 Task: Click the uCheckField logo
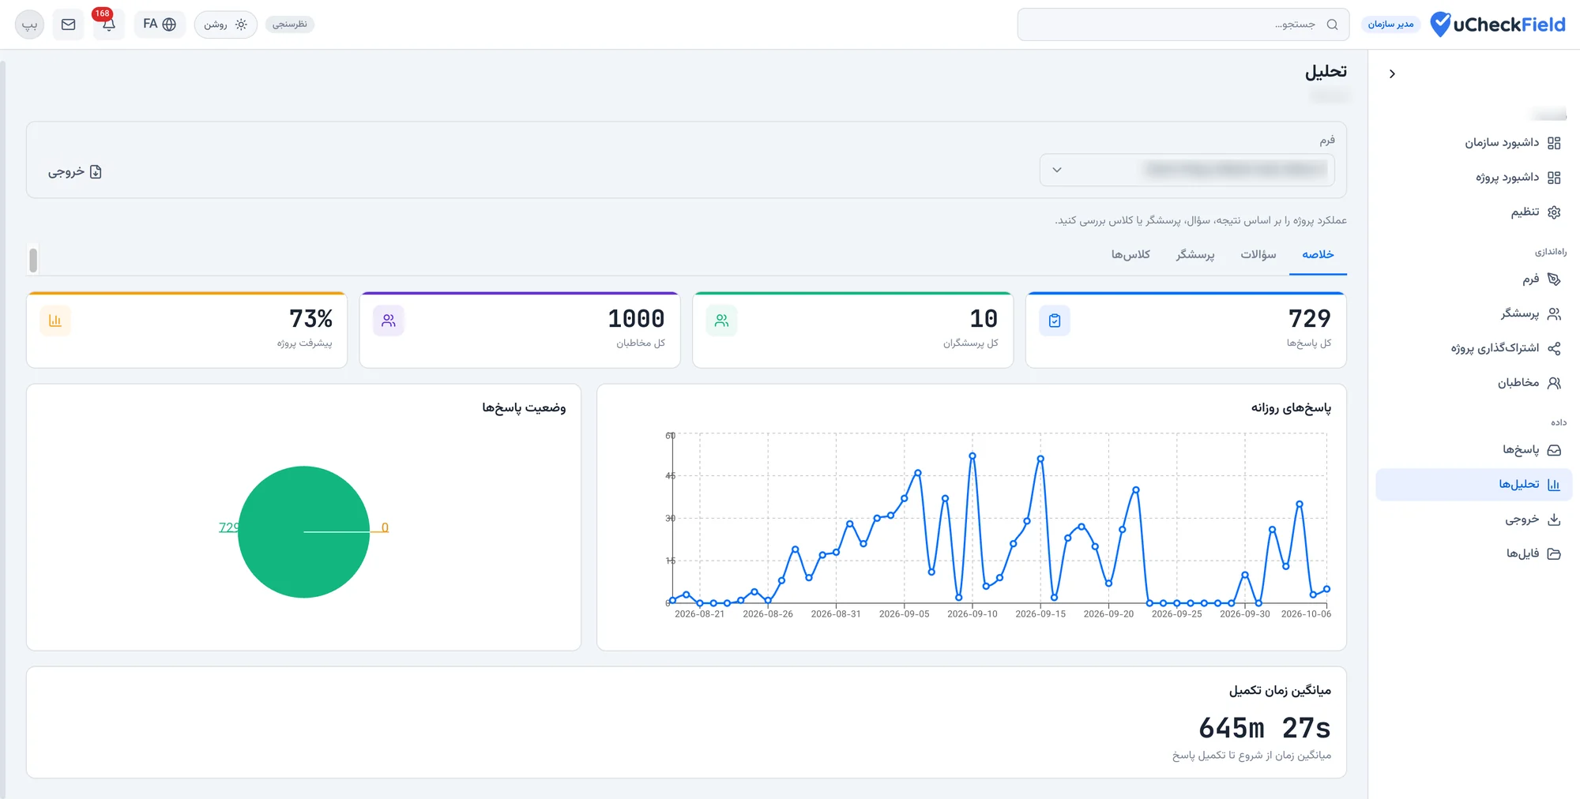pyautogui.click(x=1498, y=24)
